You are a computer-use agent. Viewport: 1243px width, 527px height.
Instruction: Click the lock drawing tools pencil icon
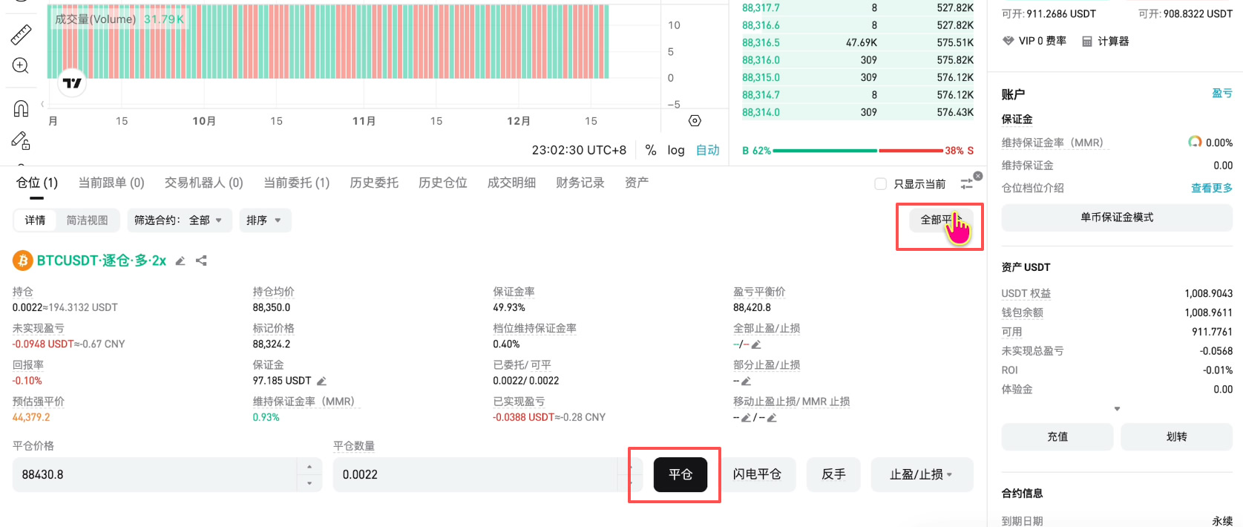click(x=21, y=140)
